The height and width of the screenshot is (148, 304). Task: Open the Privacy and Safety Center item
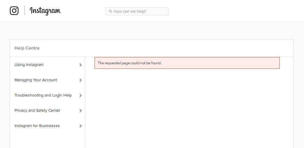click(x=37, y=110)
